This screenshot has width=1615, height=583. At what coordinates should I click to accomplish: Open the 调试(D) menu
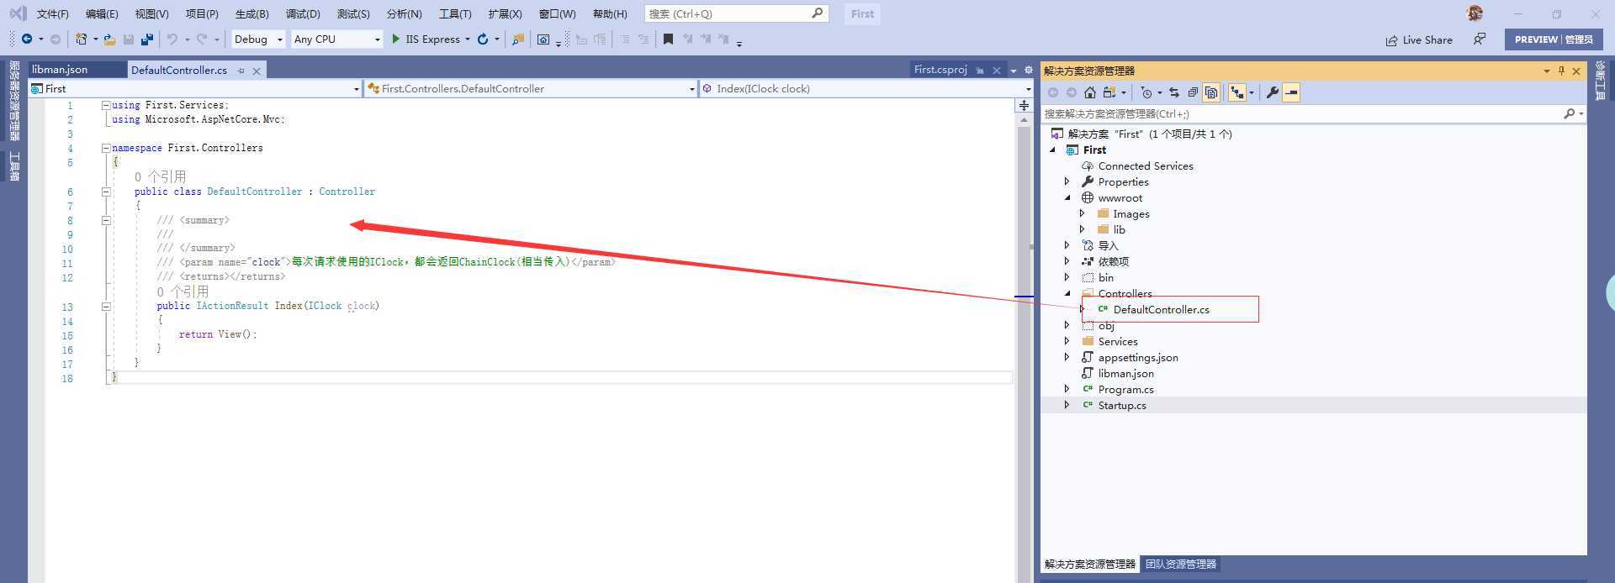302,14
